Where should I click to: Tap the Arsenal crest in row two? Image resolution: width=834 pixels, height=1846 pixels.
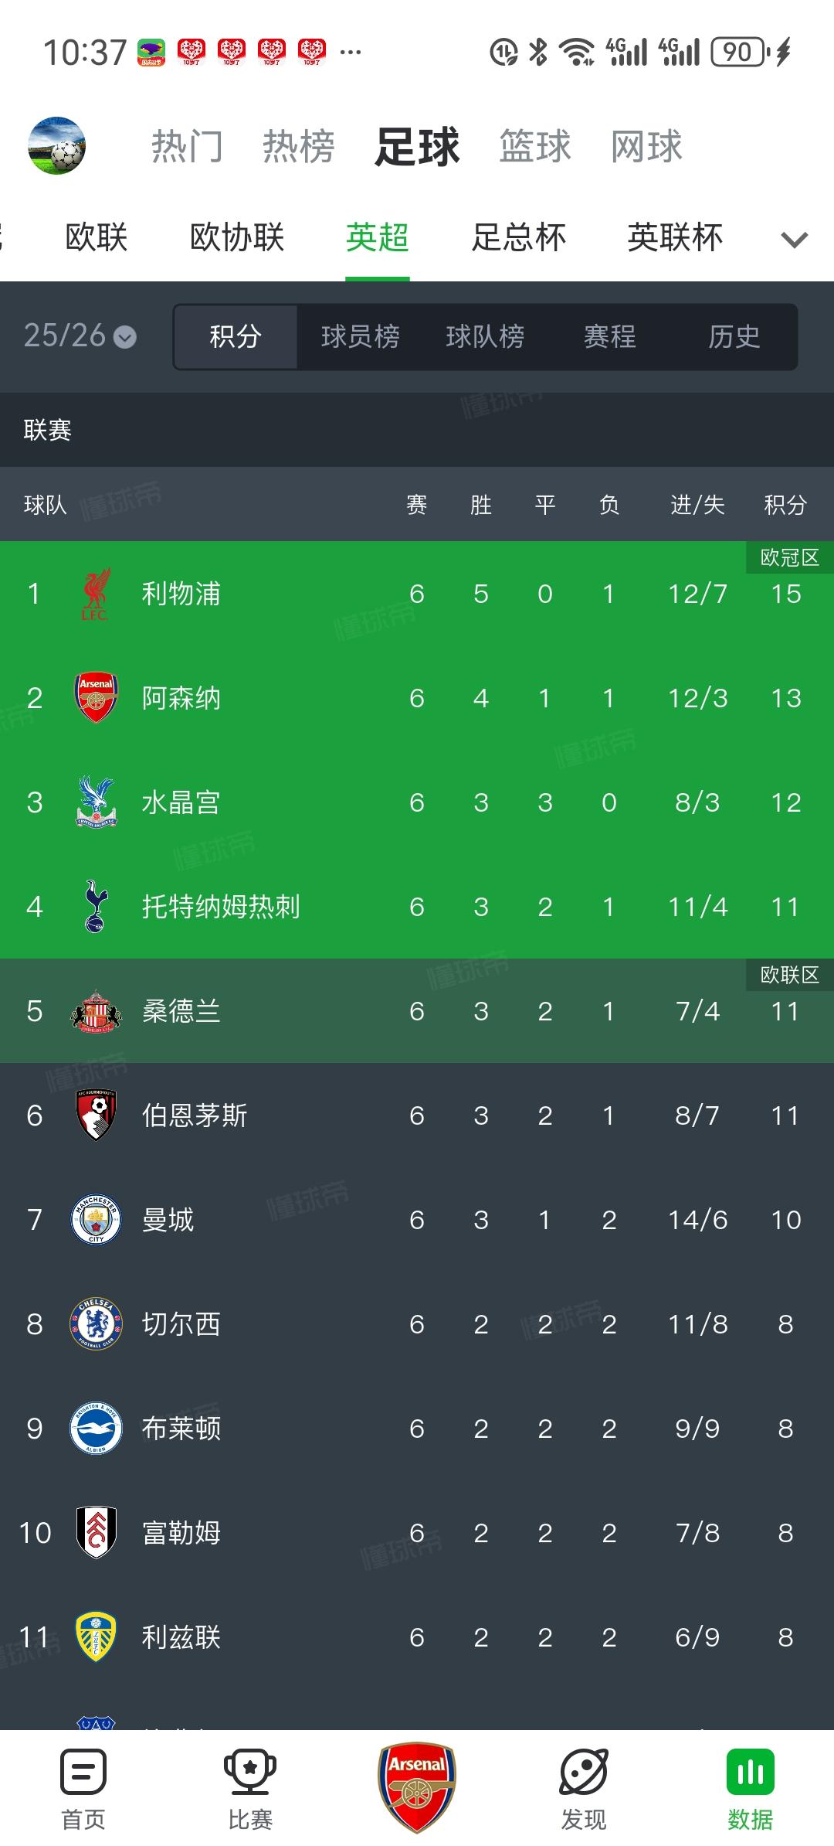coord(96,698)
